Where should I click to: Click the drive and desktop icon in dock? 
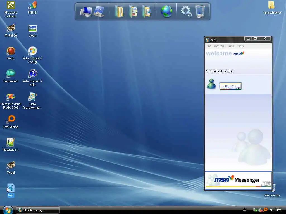(99, 11)
